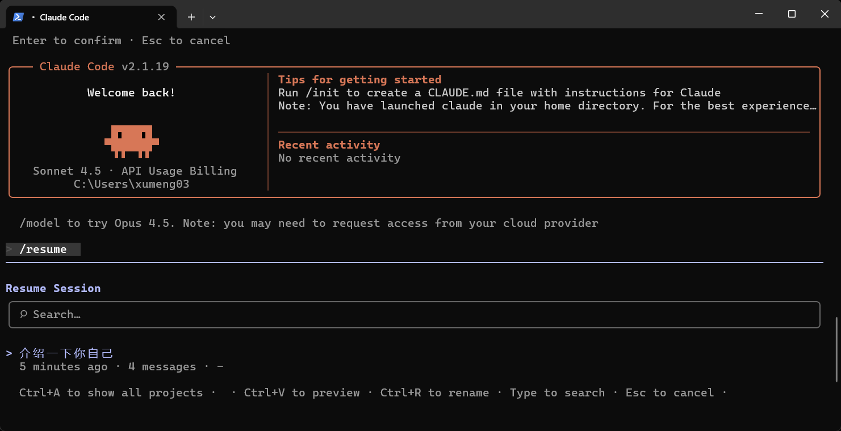
Task: Click the "Run /init to create a CLAUDE.md" tip
Action: [500, 92]
